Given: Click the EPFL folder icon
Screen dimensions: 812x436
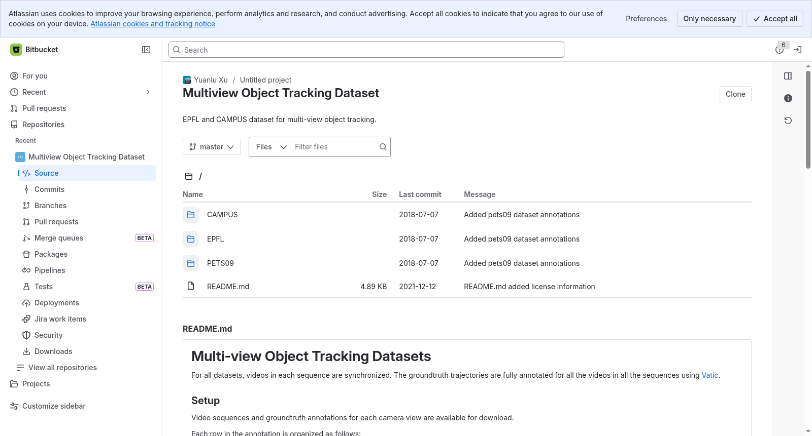Looking at the screenshot, I should click(191, 239).
